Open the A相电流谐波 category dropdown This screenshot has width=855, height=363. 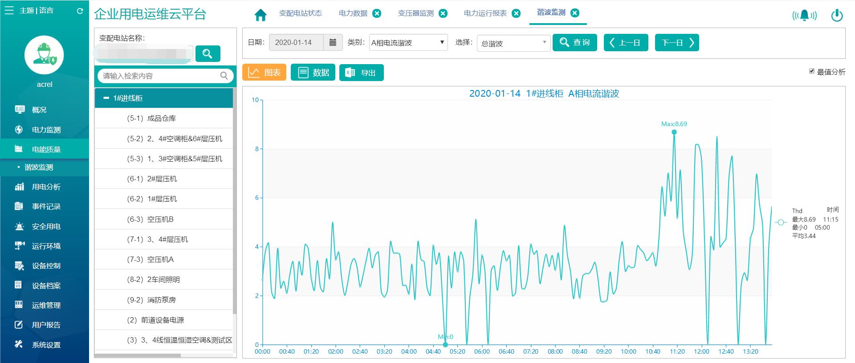(x=408, y=42)
